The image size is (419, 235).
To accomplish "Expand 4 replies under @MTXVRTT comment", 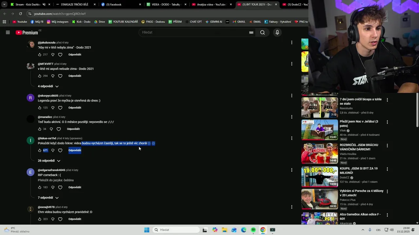I will (48, 86).
